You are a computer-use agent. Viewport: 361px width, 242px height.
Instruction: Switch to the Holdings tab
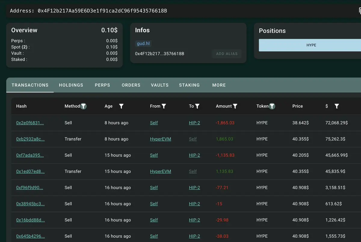[x=71, y=85]
